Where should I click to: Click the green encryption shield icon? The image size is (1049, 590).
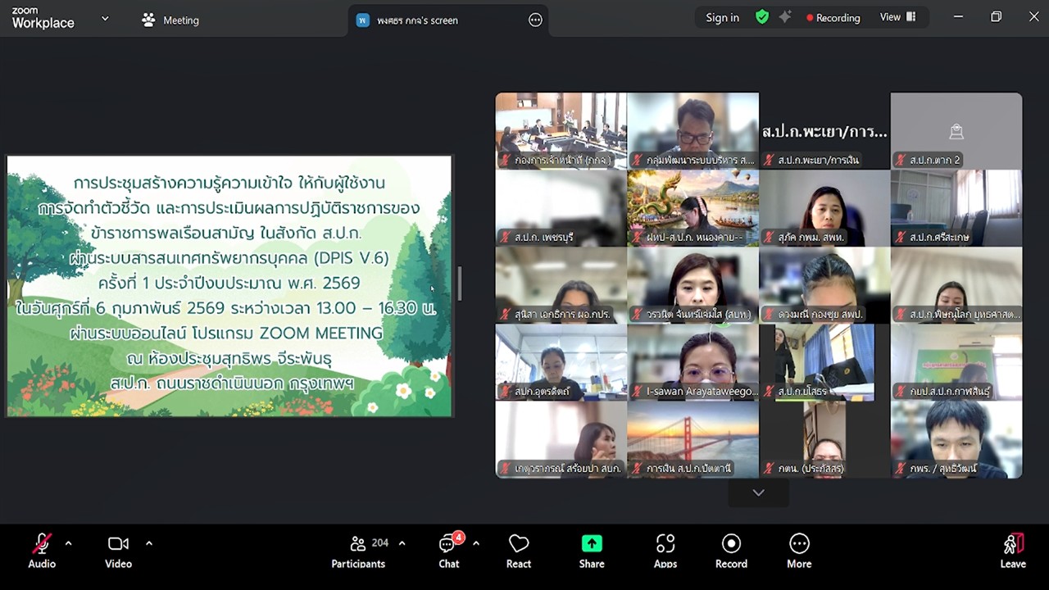point(762,17)
